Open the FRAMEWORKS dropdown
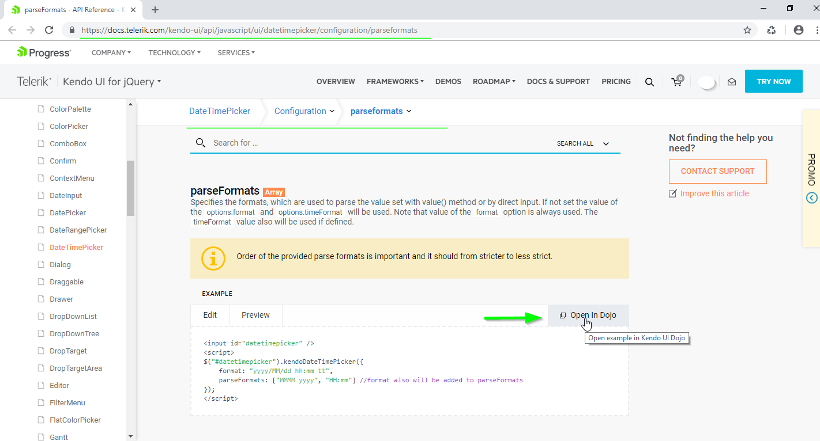Viewport: 820px width, 441px height. 395,82
